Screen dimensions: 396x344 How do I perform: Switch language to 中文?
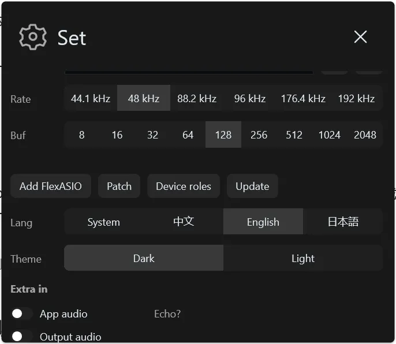pyautogui.click(x=184, y=222)
